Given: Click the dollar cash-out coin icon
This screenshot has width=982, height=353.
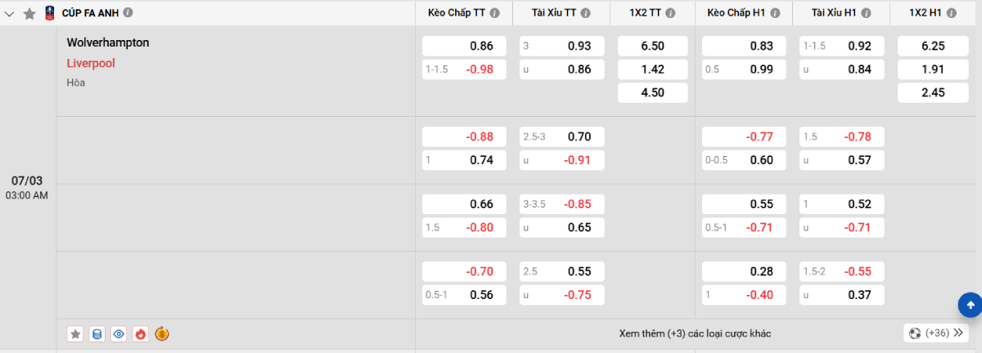Looking at the screenshot, I should [x=162, y=333].
